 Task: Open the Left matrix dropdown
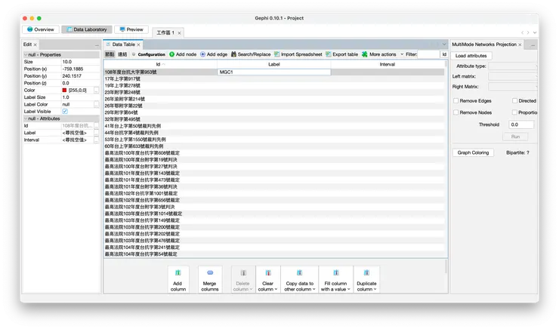point(512,76)
